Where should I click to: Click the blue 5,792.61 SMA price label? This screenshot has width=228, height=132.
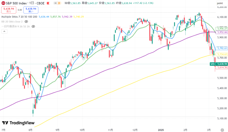click(222, 48)
